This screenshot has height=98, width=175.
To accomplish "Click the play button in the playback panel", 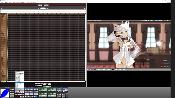I will tap(59, 95).
